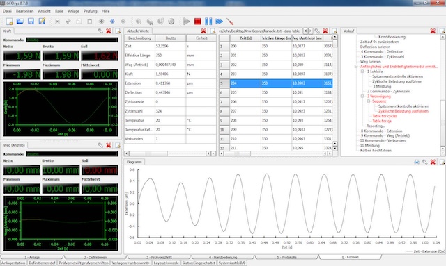Screen dimensions: 446x266
Task: Stop the test with the red square
Action: click(198, 22)
